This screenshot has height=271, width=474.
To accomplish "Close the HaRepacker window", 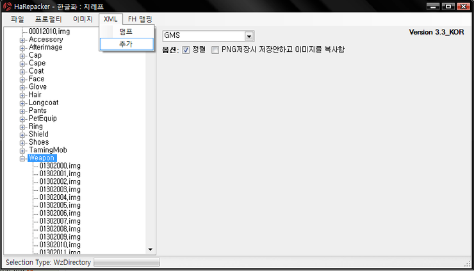I will click(x=463, y=6).
